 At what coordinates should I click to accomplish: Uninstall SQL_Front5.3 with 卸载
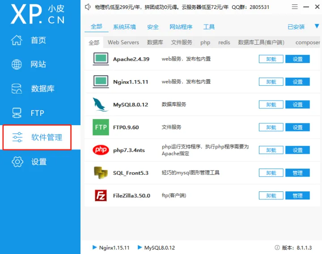(271, 173)
